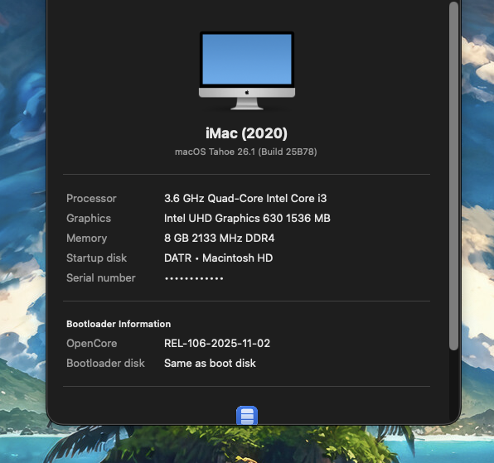This screenshot has height=463, width=494.
Task: Click the Intel UHD Graphics 630 value
Action: pyautogui.click(x=247, y=218)
